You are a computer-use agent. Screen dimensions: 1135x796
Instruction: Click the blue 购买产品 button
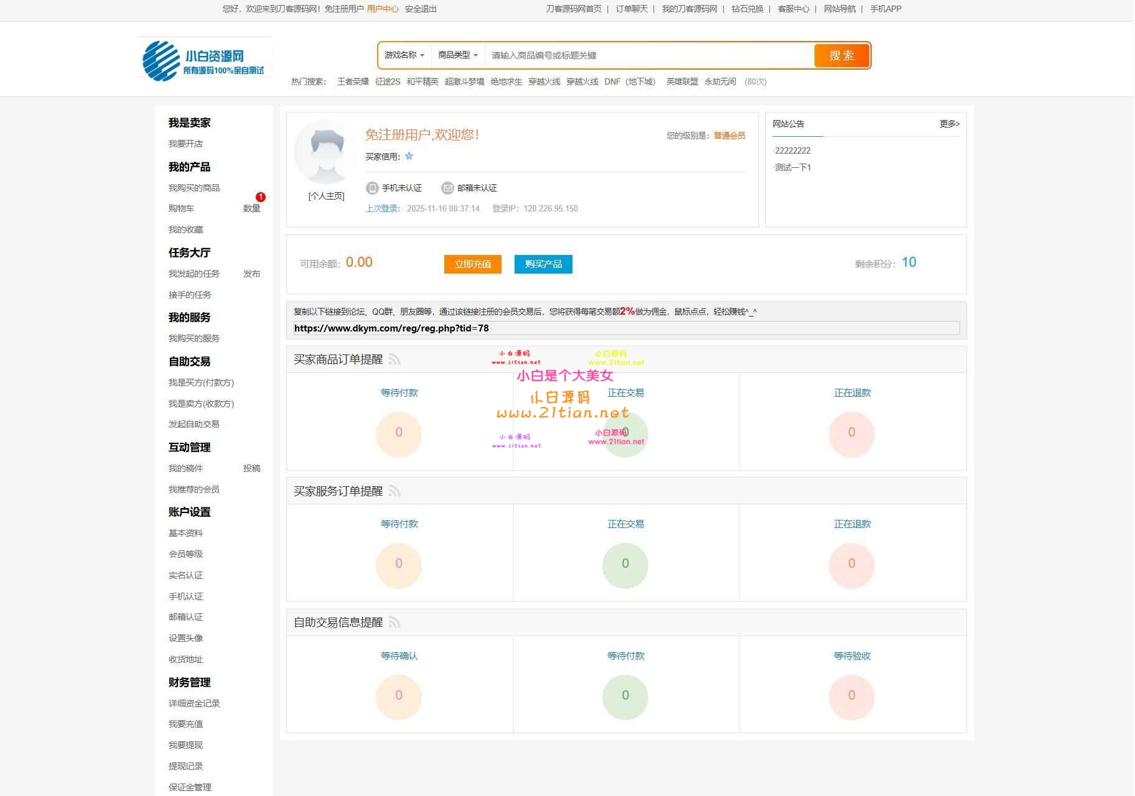click(543, 264)
